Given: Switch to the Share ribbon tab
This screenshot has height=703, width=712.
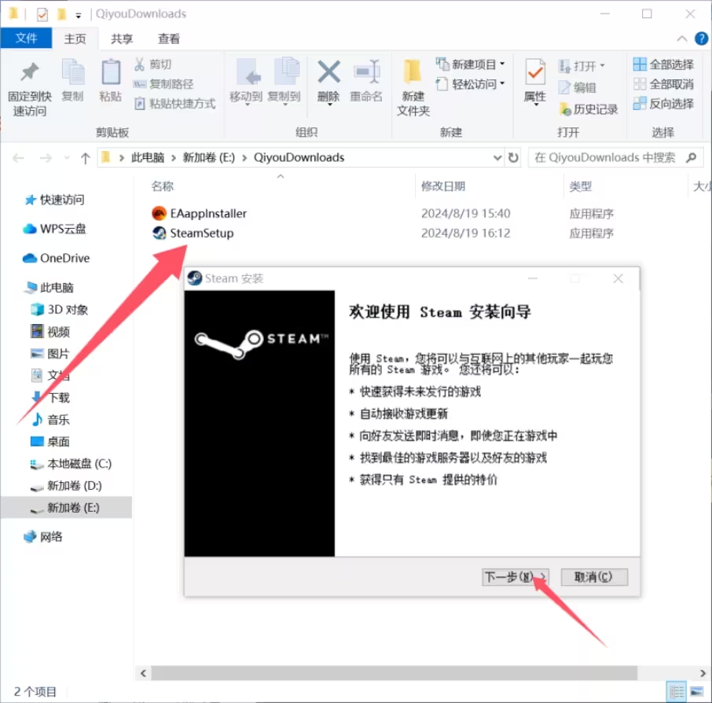Looking at the screenshot, I should coord(122,39).
